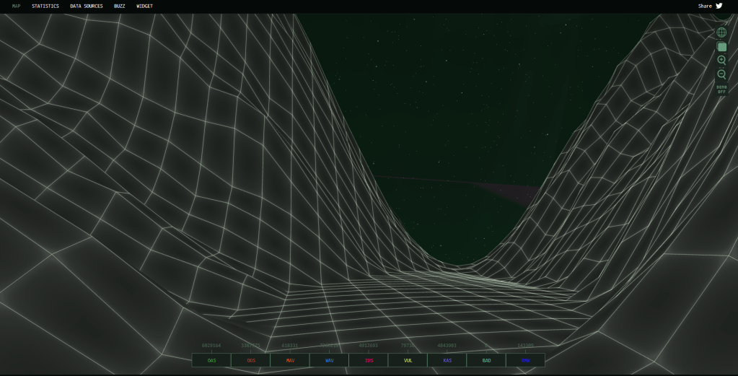This screenshot has height=376, width=738.
Task: Open the STATISTICS page
Action: coord(45,6)
